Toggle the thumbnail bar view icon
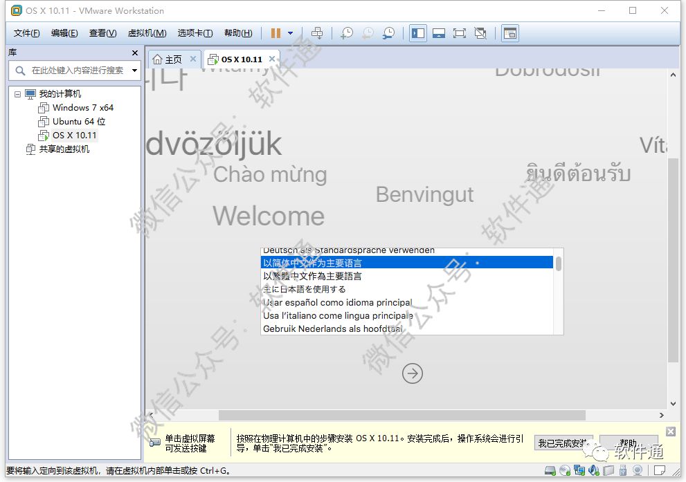Screen dimensions: 686x482 click(x=439, y=33)
